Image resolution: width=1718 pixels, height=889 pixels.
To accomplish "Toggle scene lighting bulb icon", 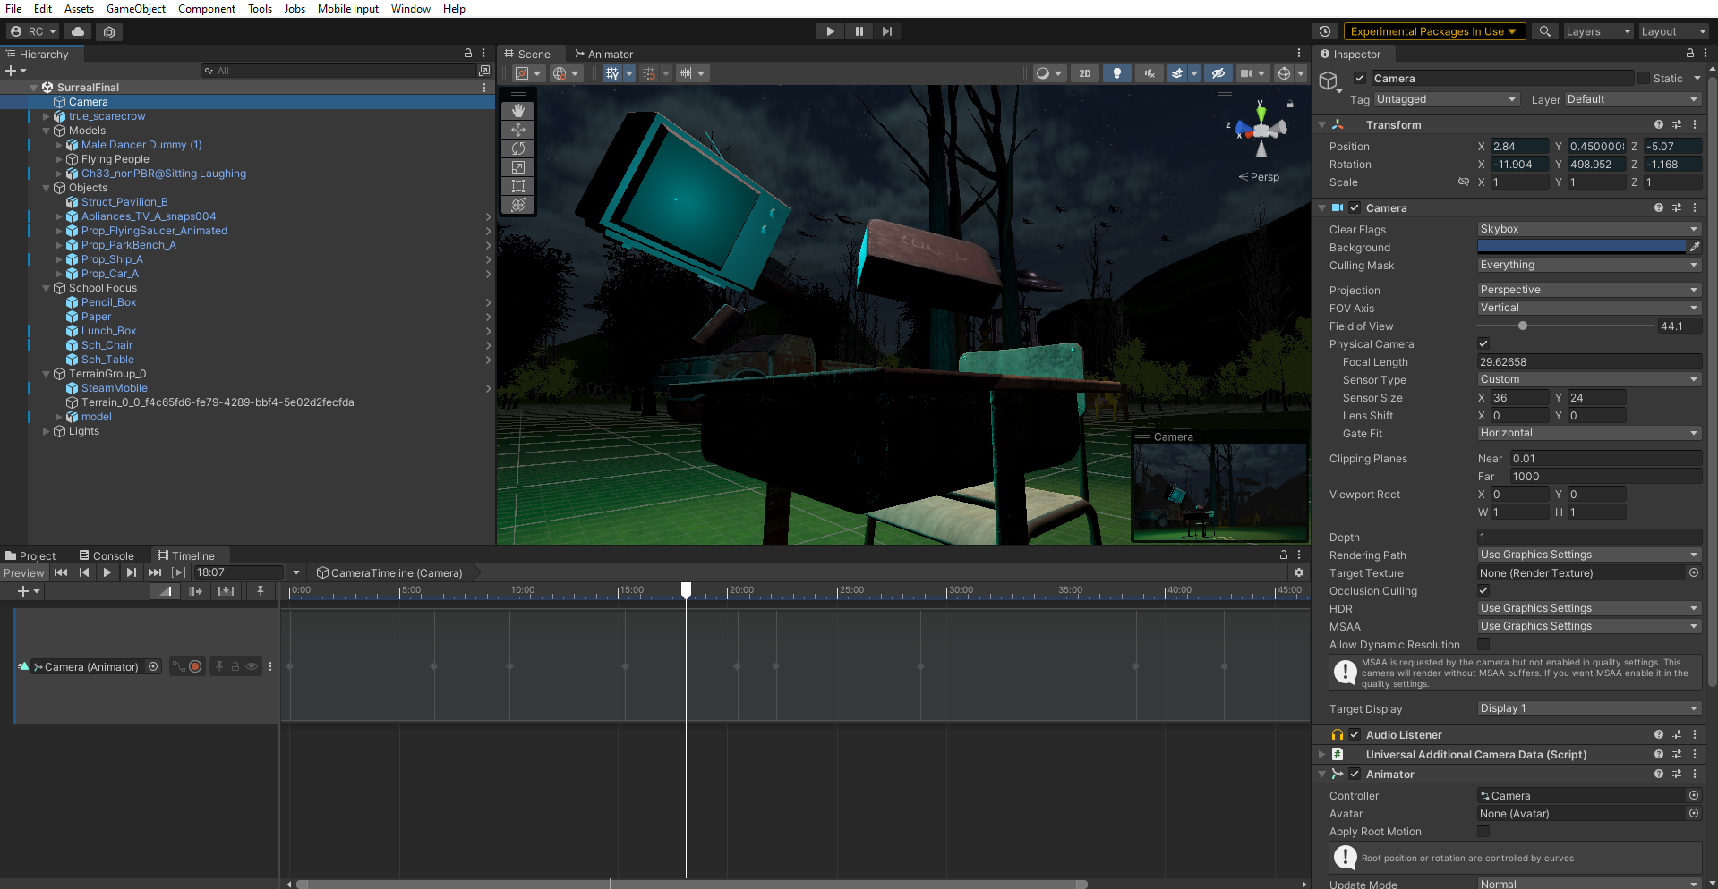I will point(1116,73).
